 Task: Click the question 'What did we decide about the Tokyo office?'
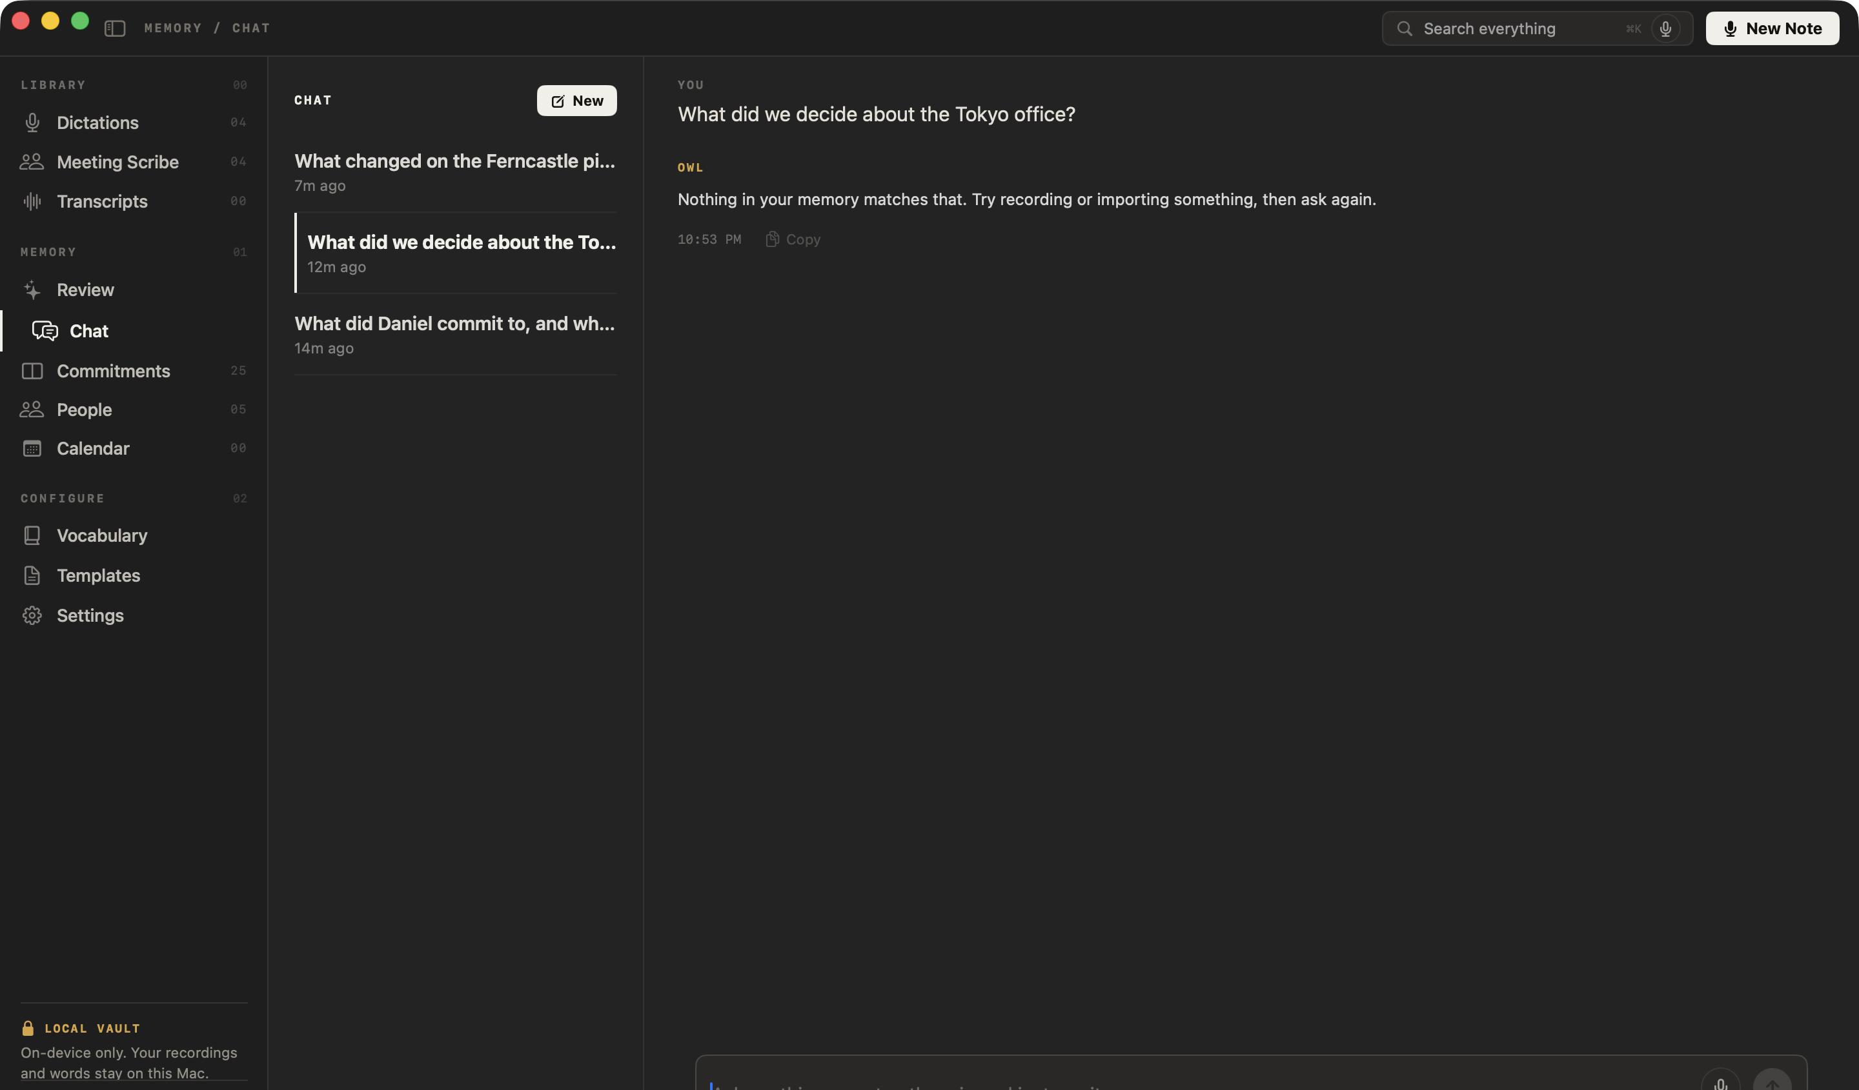(x=877, y=114)
